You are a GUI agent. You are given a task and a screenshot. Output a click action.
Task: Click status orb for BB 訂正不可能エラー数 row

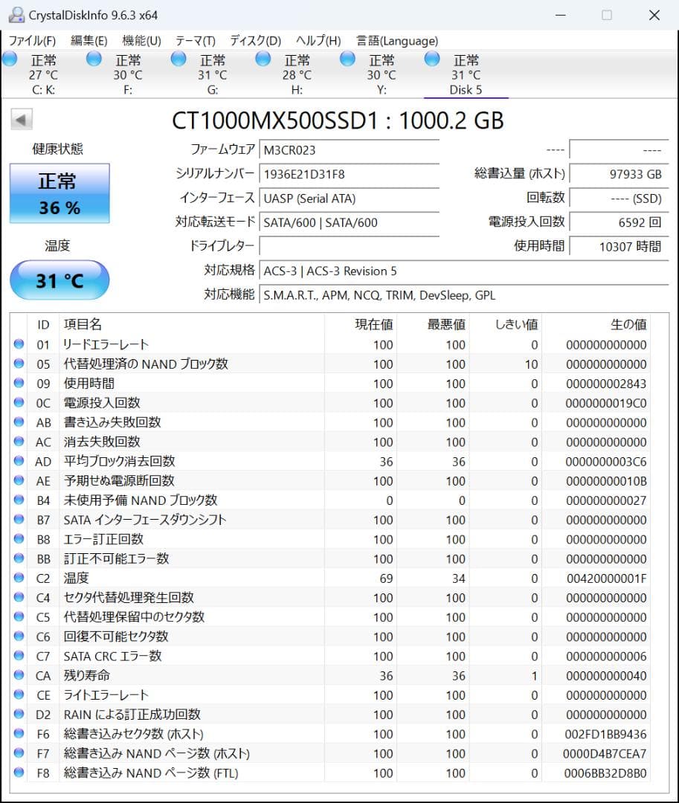(x=19, y=558)
